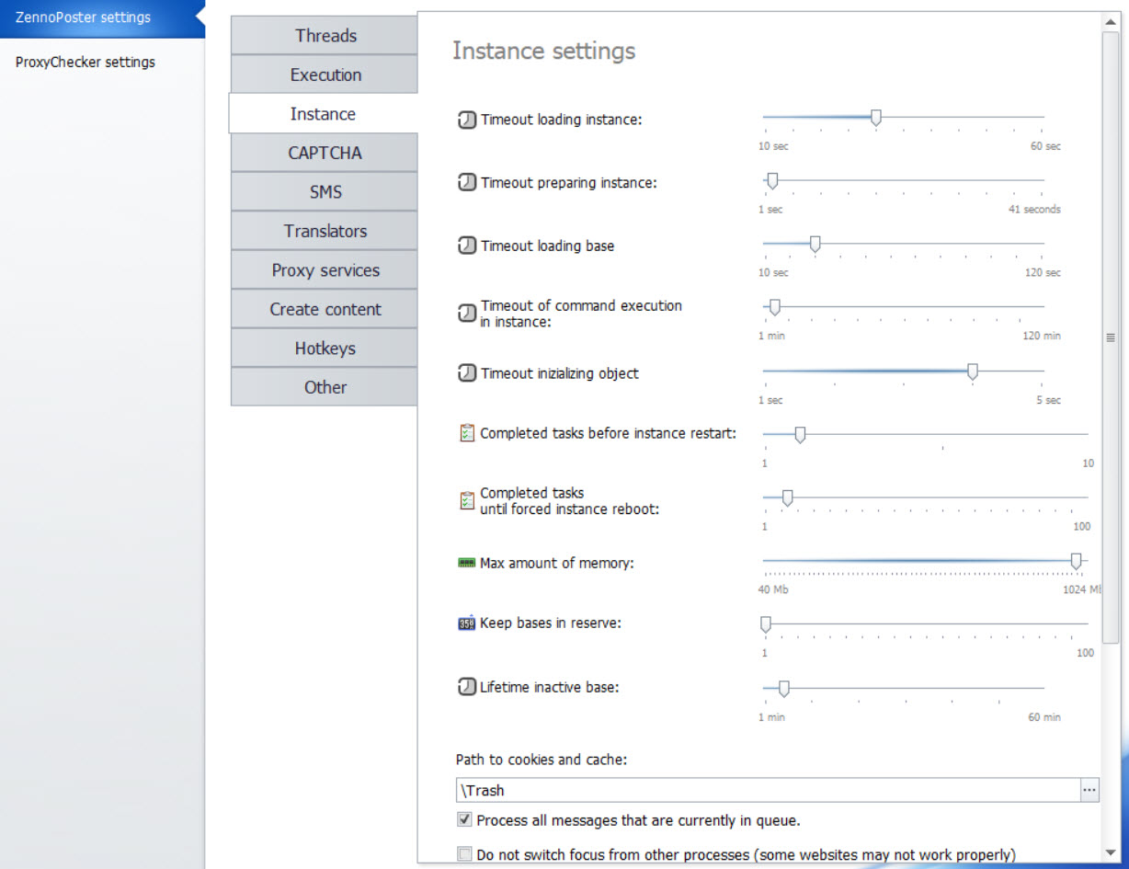Click the Timeout inizializing object slider handle
This screenshot has height=869, width=1129.
[973, 371]
